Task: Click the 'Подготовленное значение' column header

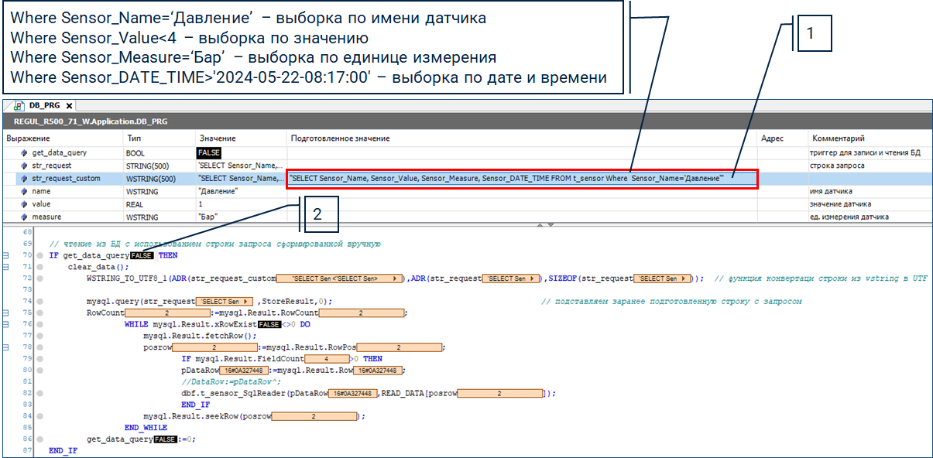Action: click(339, 138)
